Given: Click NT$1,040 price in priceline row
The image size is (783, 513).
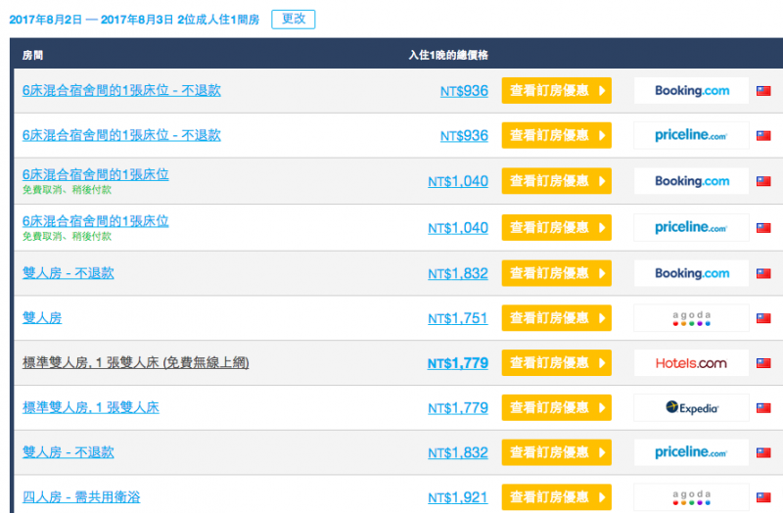Looking at the screenshot, I should tap(458, 228).
